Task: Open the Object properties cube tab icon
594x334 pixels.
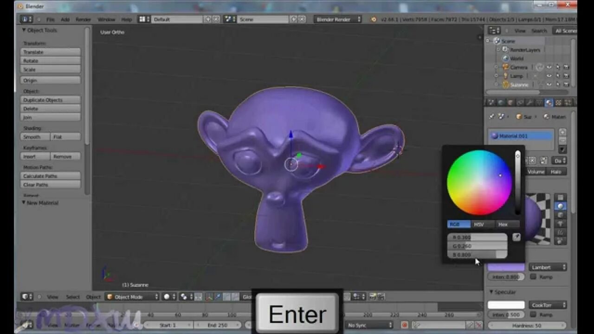Action: pos(510,103)
